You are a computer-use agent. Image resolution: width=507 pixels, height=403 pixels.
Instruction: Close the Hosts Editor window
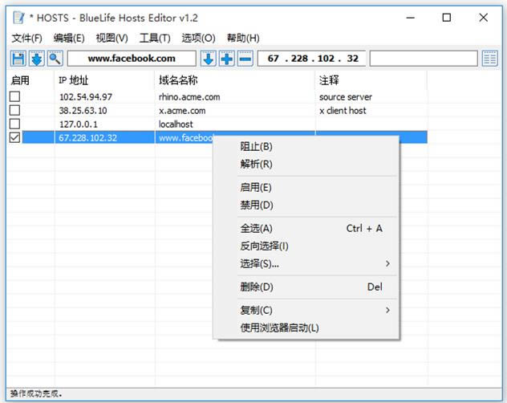(x=483, y=18)
